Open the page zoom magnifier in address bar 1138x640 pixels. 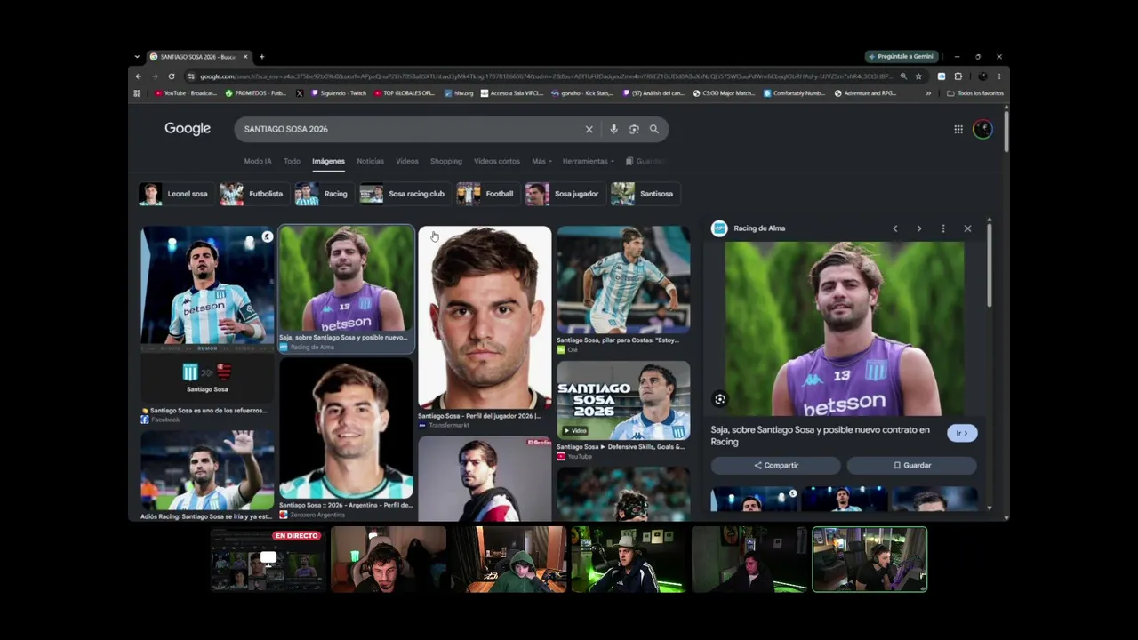tap(903, 76)
